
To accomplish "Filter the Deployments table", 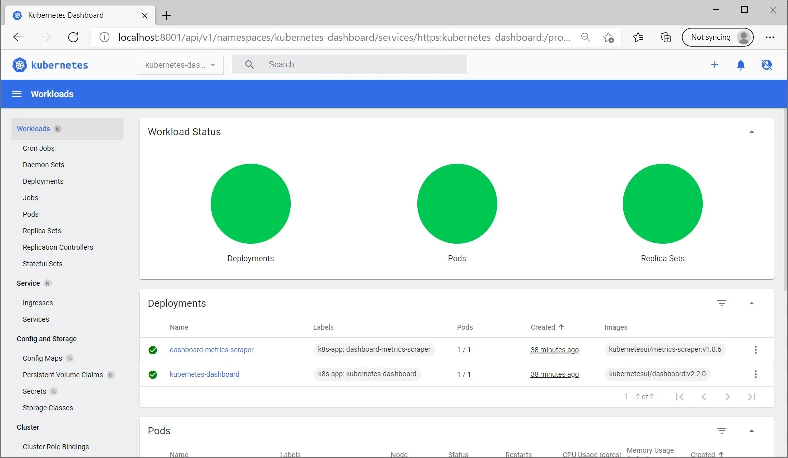I will 721,303.
